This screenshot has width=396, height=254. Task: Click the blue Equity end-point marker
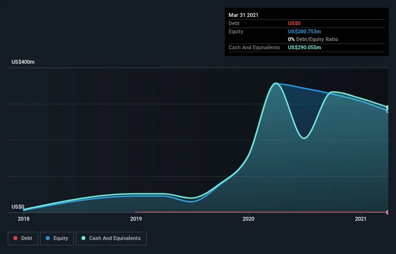[x=388, y=111]
